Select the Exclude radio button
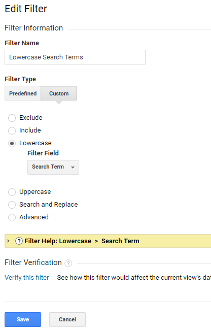Screen dimensions: 211x330 coord(12,118)
